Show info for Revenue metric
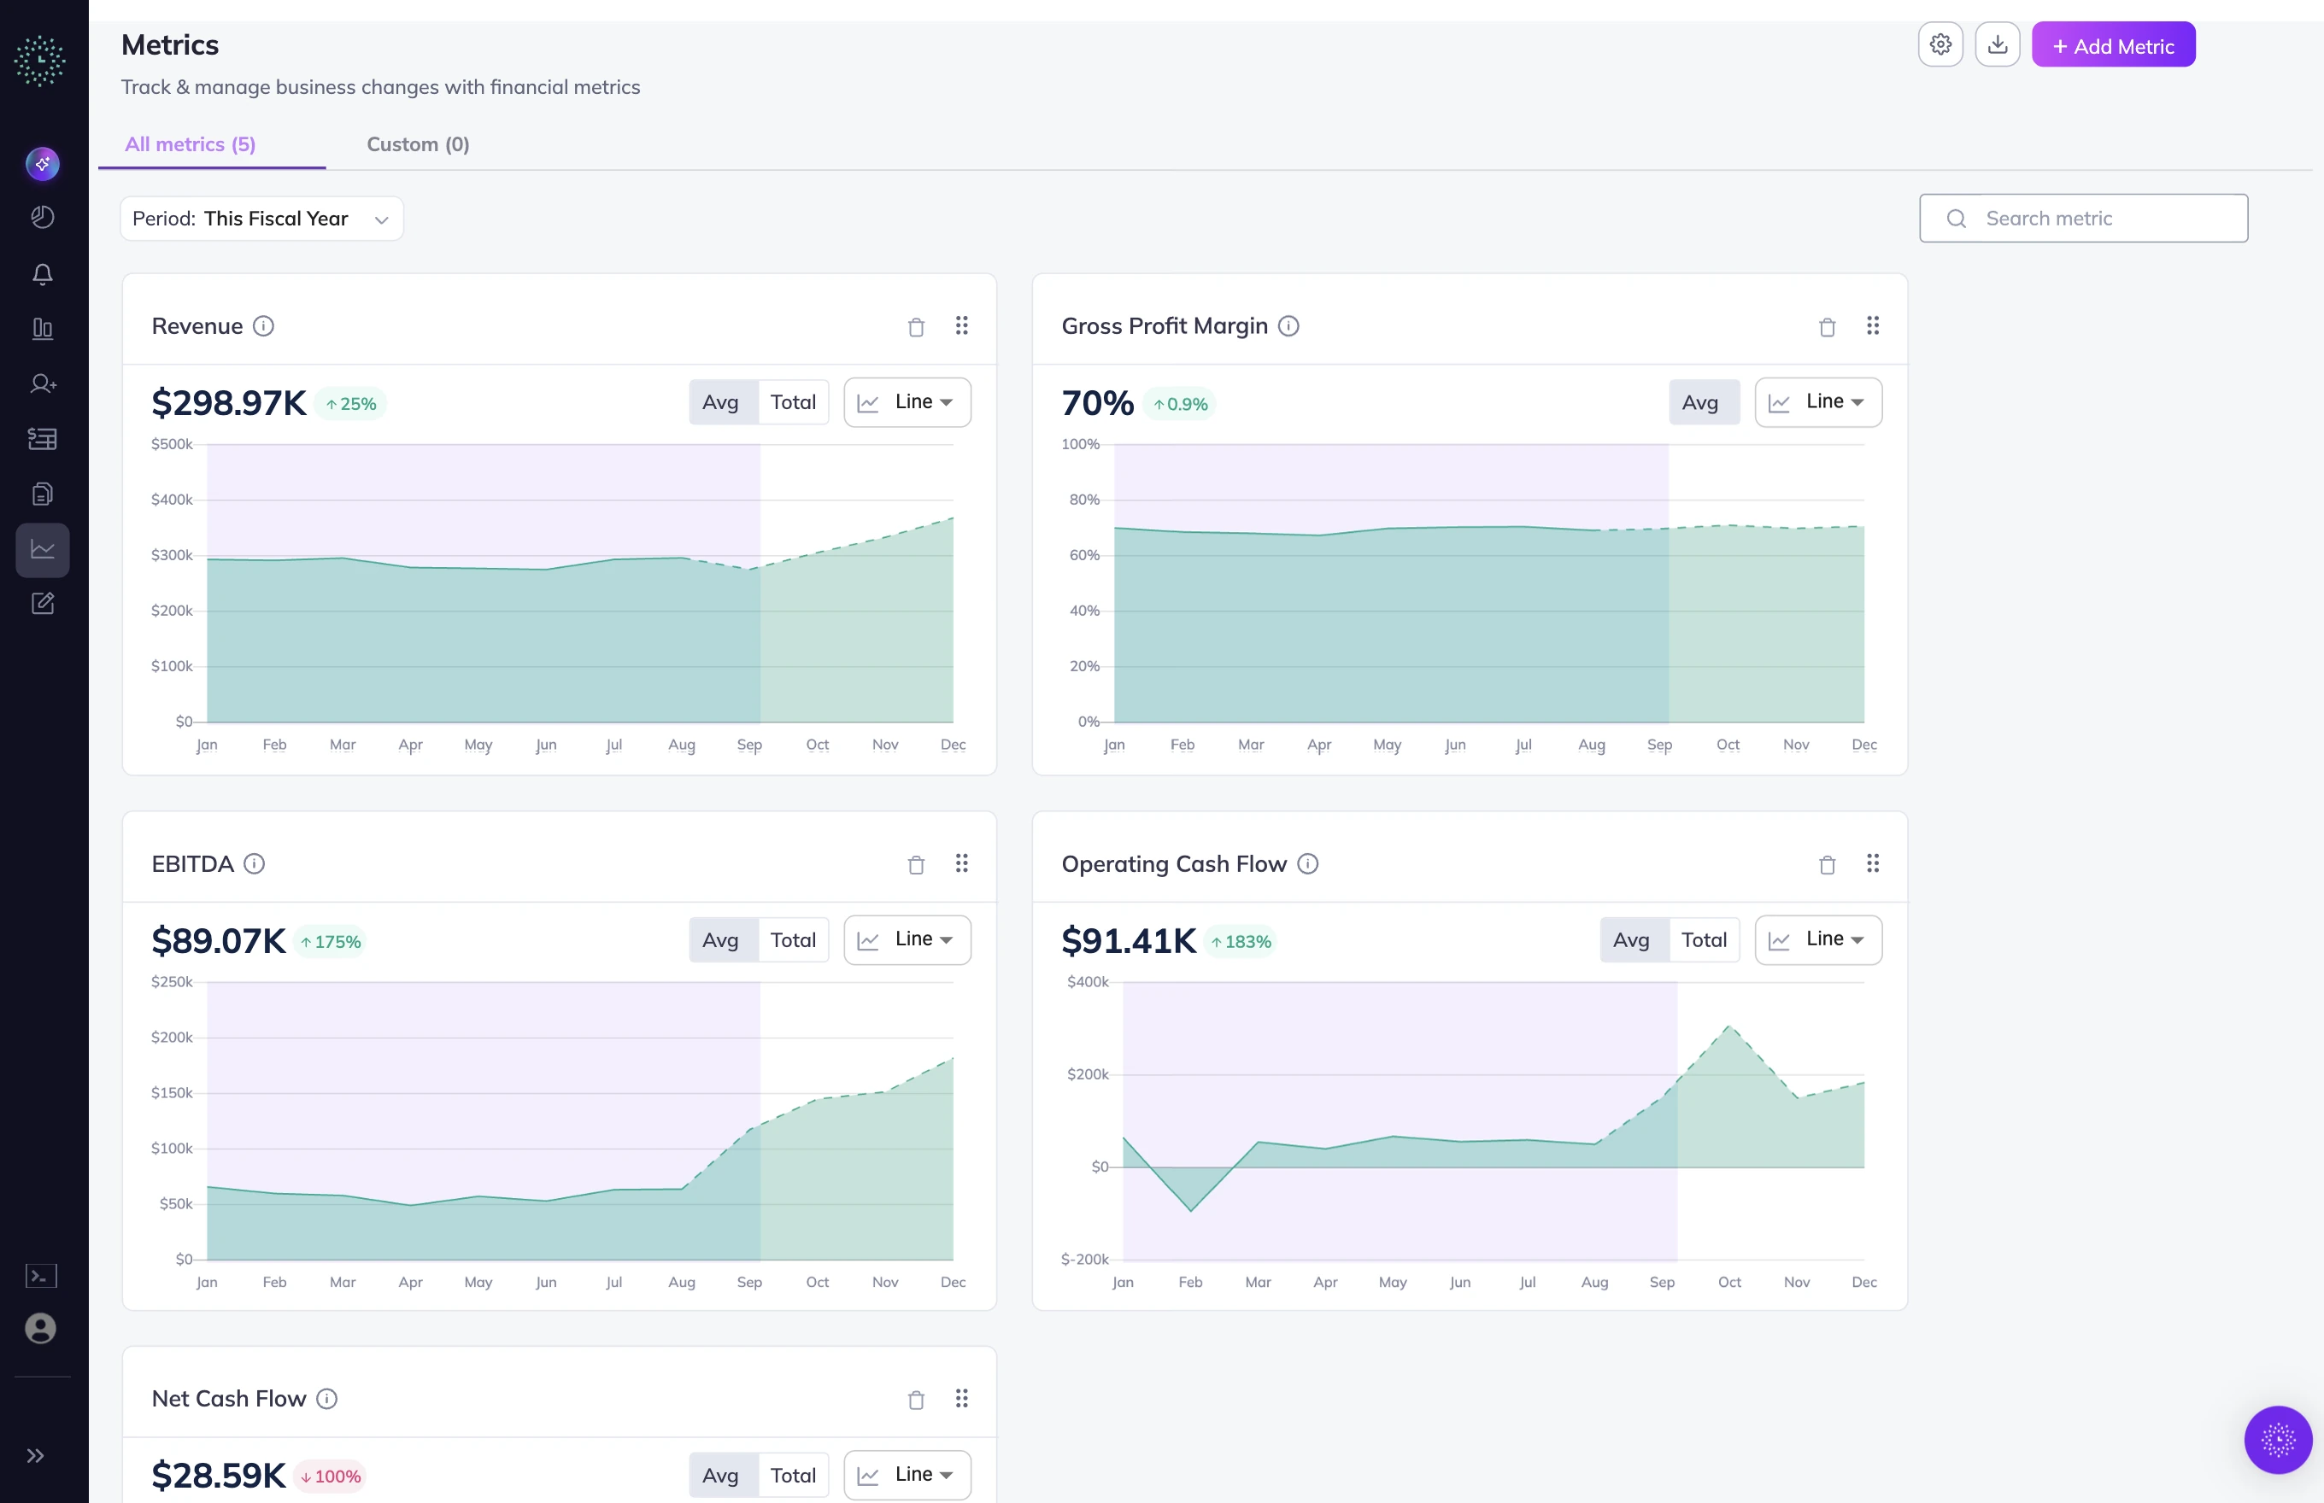This screenshot has width=2324, height=1503. (x=262, y=326)
